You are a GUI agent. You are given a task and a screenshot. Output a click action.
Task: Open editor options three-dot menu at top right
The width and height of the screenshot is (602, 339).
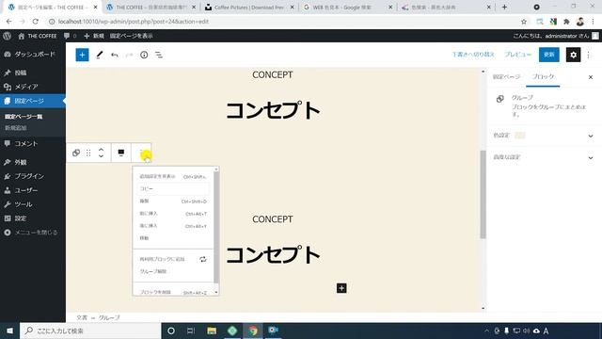[x=589, y=55]
